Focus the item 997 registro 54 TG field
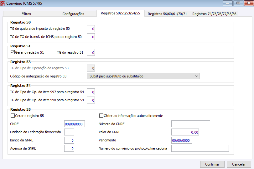This screenshot has height=169, width=254. [x=91, y=92]
